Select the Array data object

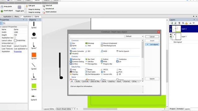(x=73, y=69)
